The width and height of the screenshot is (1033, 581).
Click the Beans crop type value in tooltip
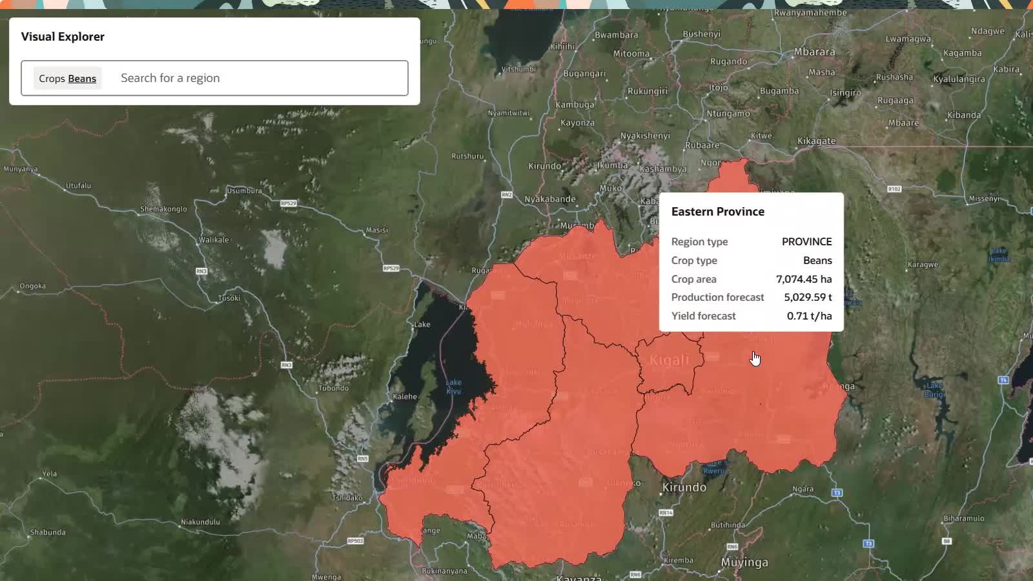[817, 260]
